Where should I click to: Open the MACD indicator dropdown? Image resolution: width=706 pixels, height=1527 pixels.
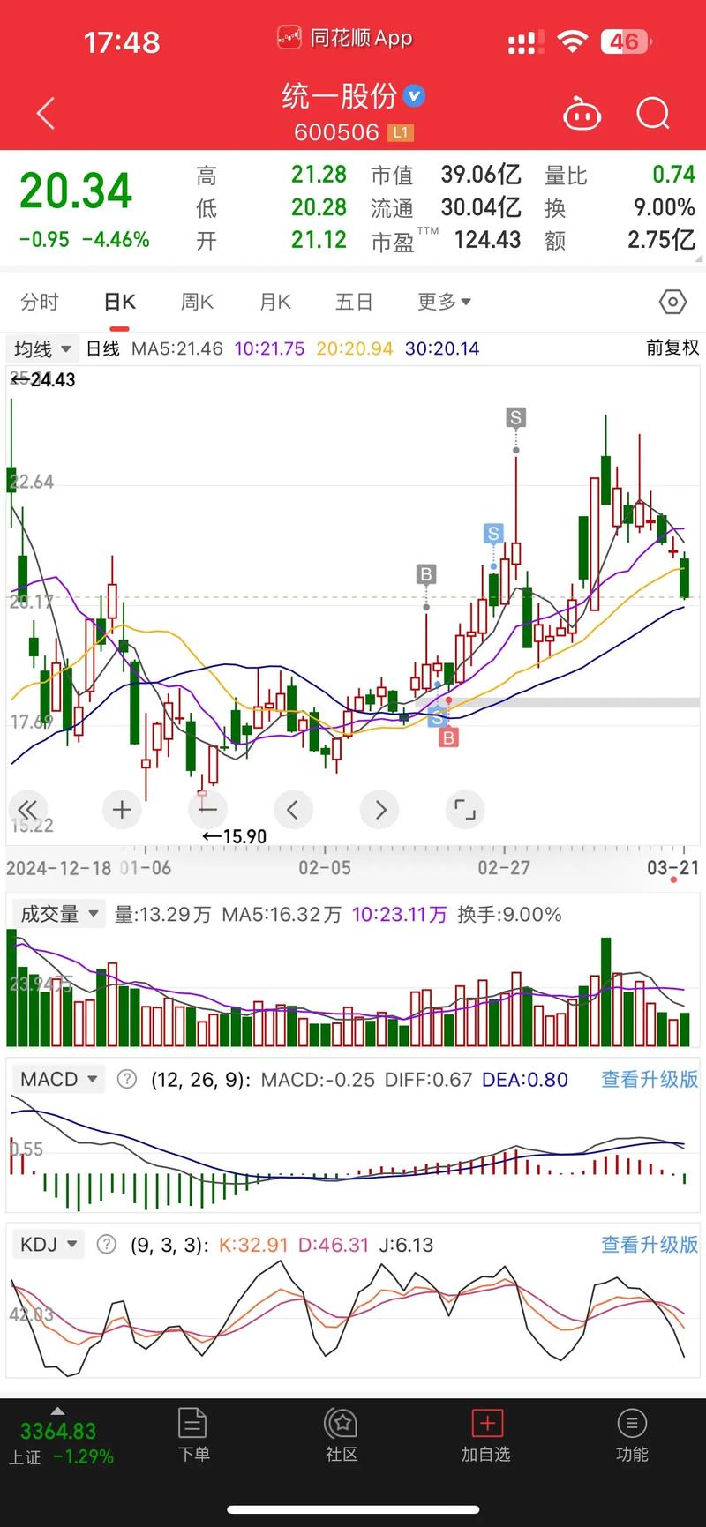(56, 1079)
